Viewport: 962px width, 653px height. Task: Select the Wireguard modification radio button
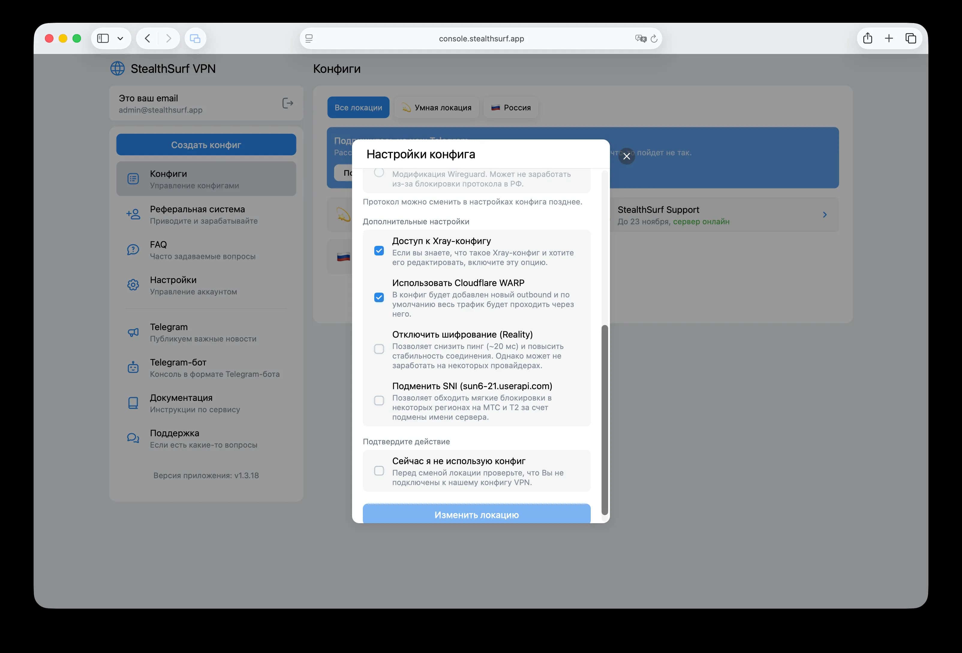[379, 173]
